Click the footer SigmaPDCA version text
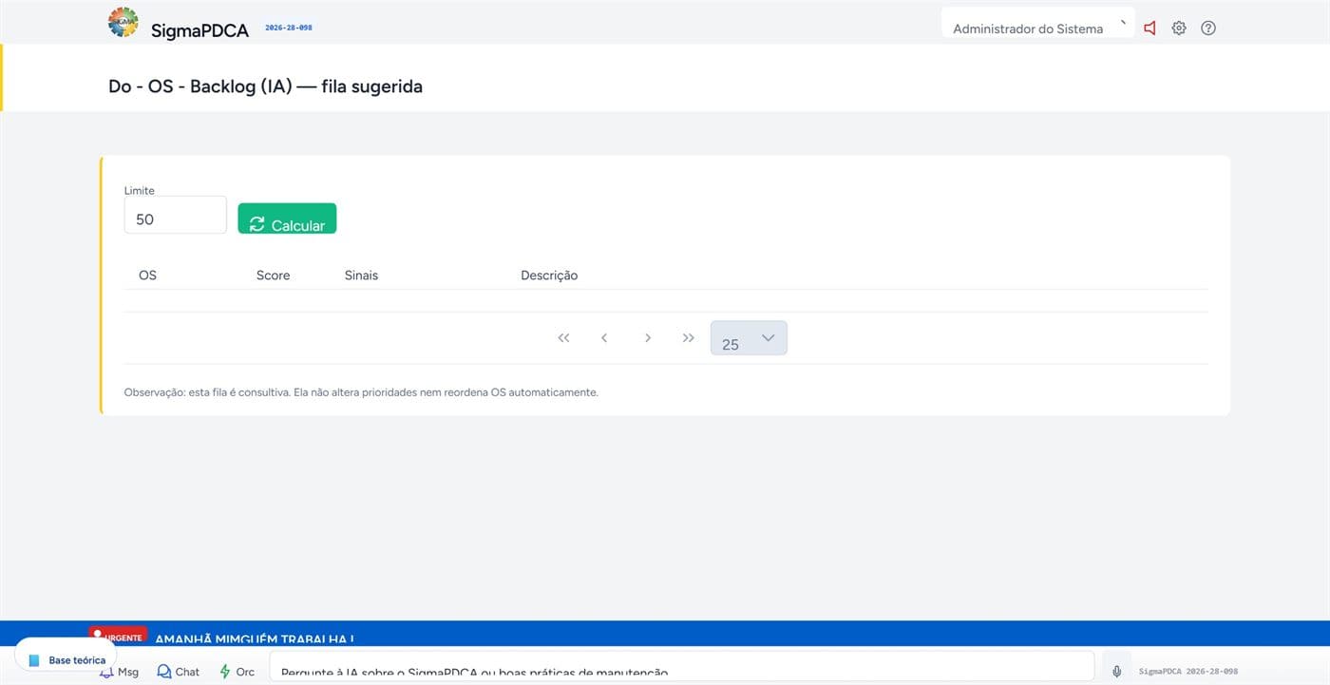 1187,672
